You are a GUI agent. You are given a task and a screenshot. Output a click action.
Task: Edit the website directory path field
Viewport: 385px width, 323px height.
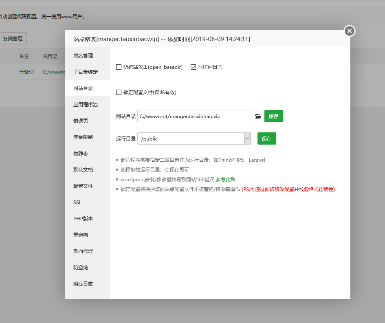194,116
